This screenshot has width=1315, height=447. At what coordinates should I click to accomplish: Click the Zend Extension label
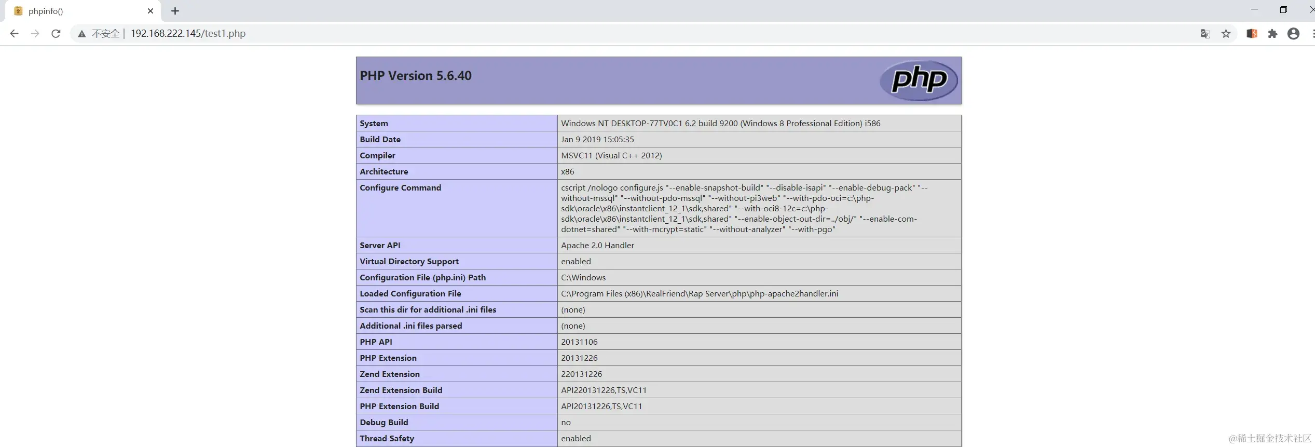coord(390,374)
